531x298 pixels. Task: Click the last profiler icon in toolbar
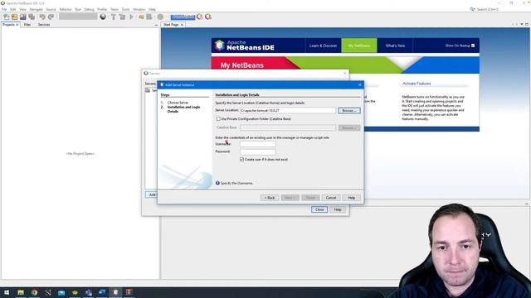point(208,17)
